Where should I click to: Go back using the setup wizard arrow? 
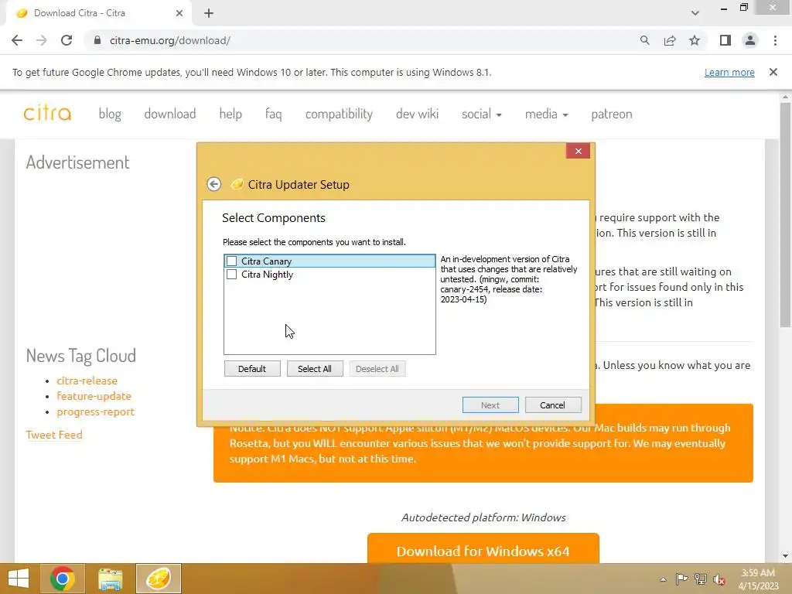coord(214,184)
